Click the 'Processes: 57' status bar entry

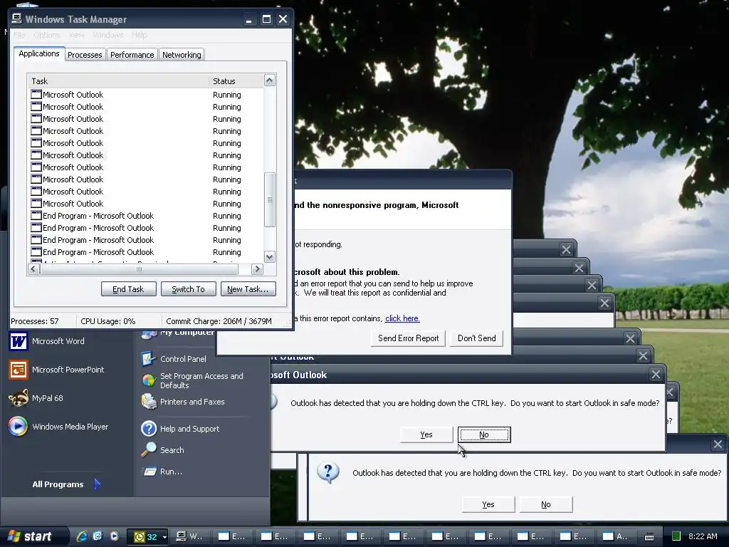click(x=35, y=321)
